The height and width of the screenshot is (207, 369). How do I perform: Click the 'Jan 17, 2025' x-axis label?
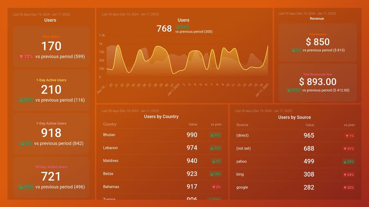[x=262, y=90]
